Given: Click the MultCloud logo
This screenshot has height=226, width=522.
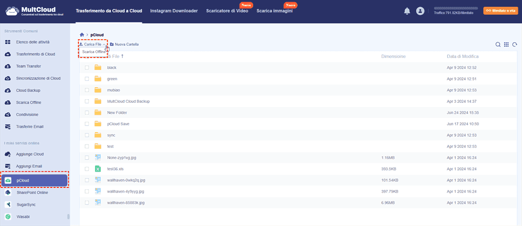Looking at the screenshot, I should (35, 11).
